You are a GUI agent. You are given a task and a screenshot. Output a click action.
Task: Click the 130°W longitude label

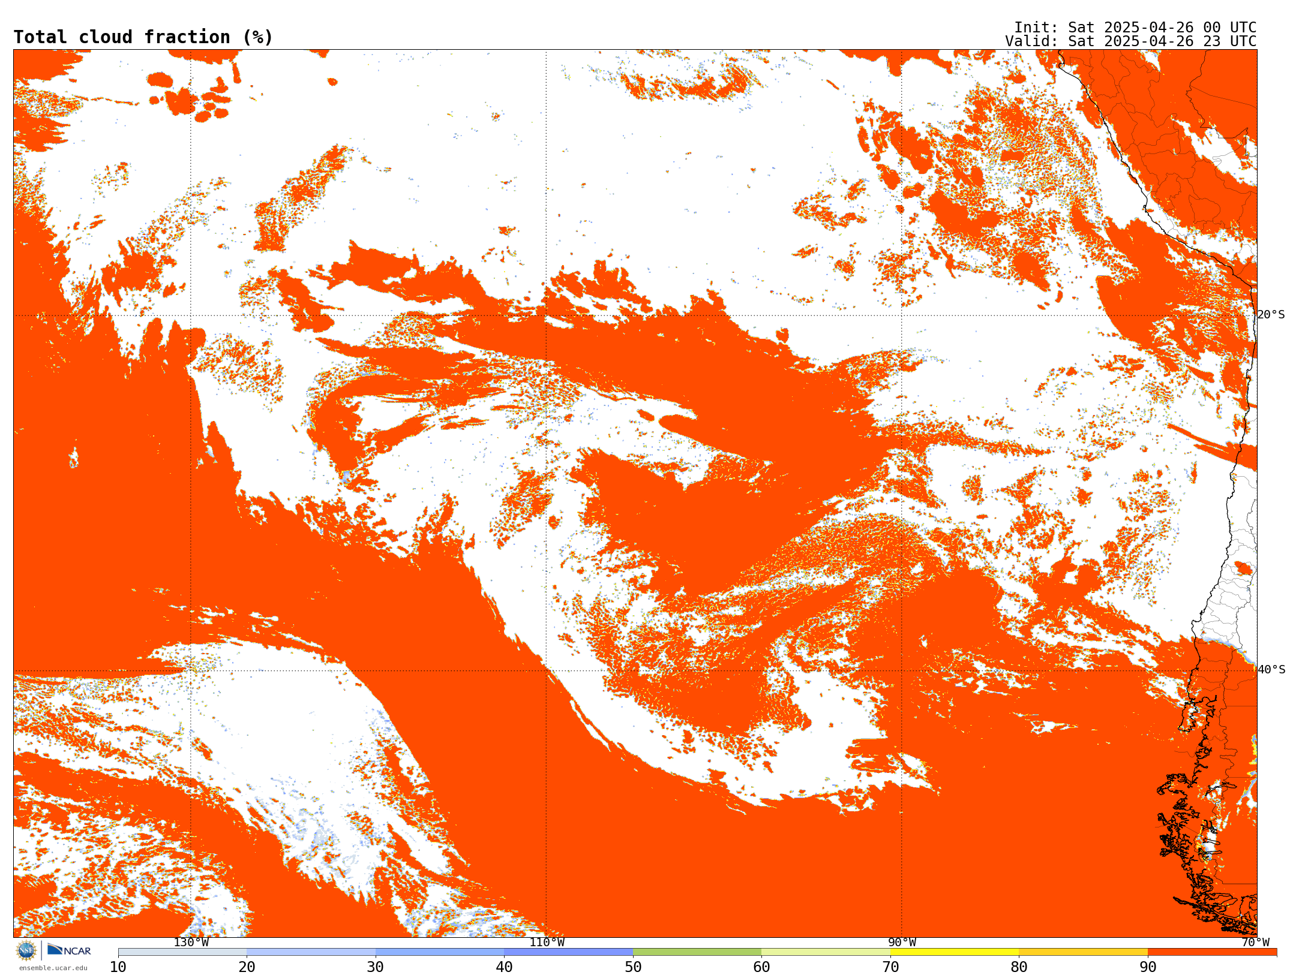click(191, 943)
